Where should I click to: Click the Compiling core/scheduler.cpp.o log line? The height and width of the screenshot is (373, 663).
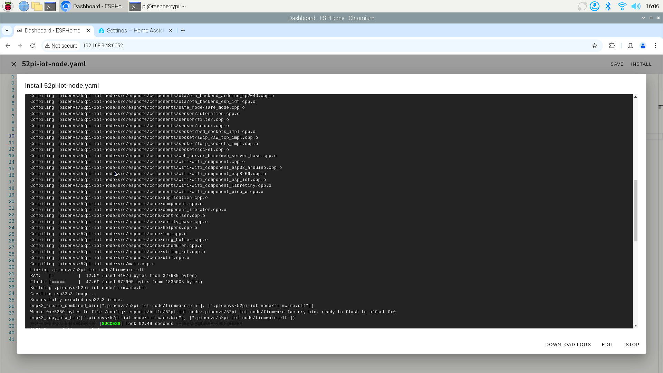[x=116, y=246]
